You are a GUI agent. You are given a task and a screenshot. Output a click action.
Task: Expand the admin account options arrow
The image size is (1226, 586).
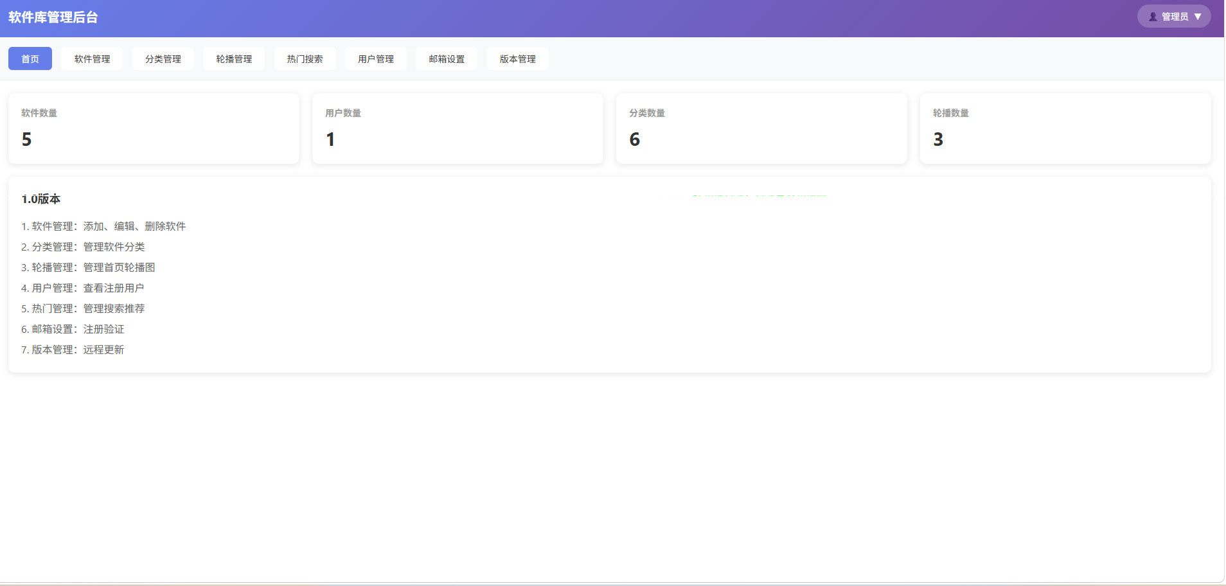(x=1198, y=16)
